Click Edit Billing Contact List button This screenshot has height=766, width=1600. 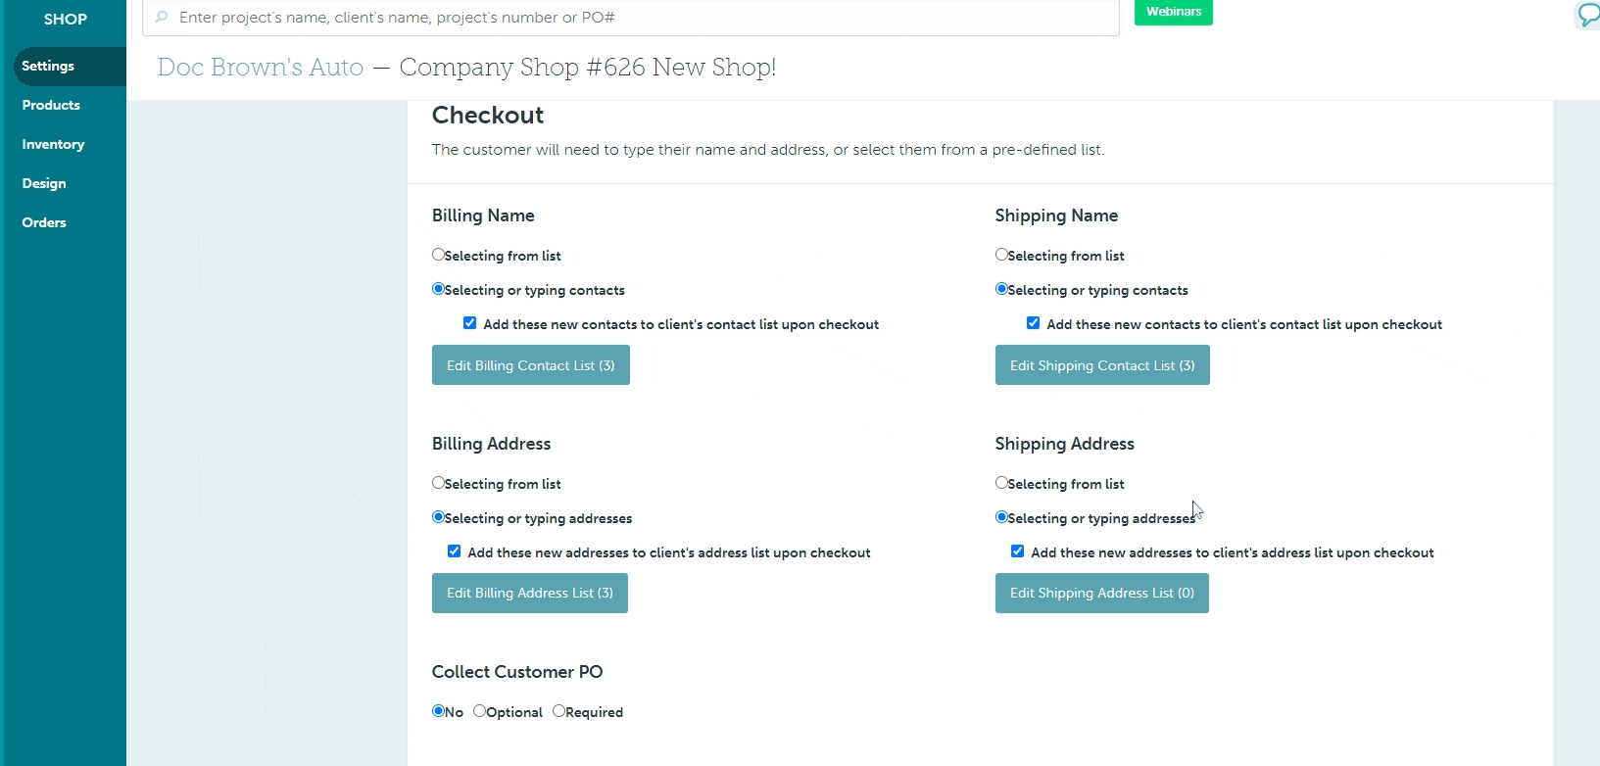point(530,365)
